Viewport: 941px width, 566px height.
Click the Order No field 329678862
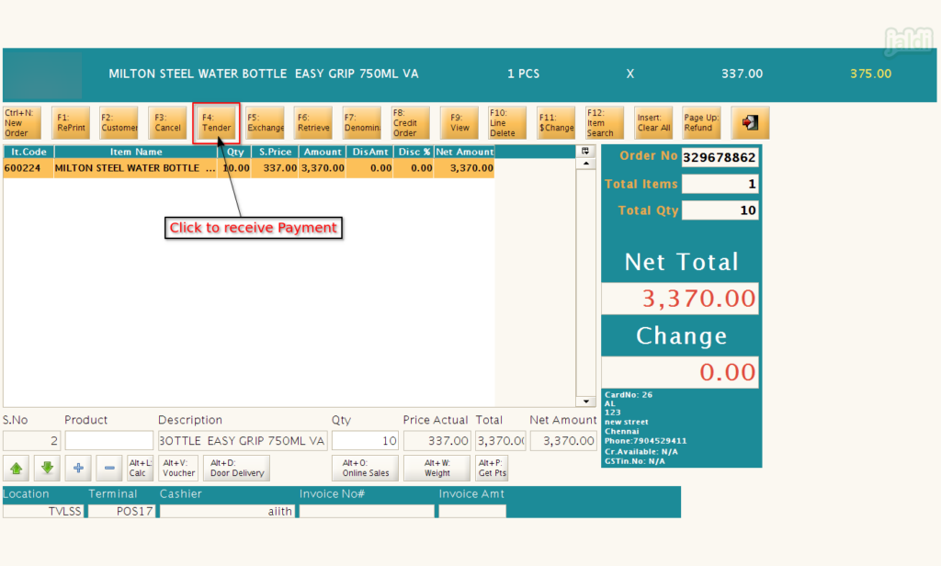tap(720, 157)
